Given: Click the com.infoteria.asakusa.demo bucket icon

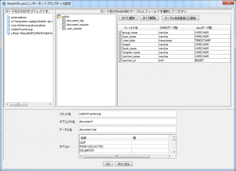Looking at the screenshot, I should (x=8, y=25).
